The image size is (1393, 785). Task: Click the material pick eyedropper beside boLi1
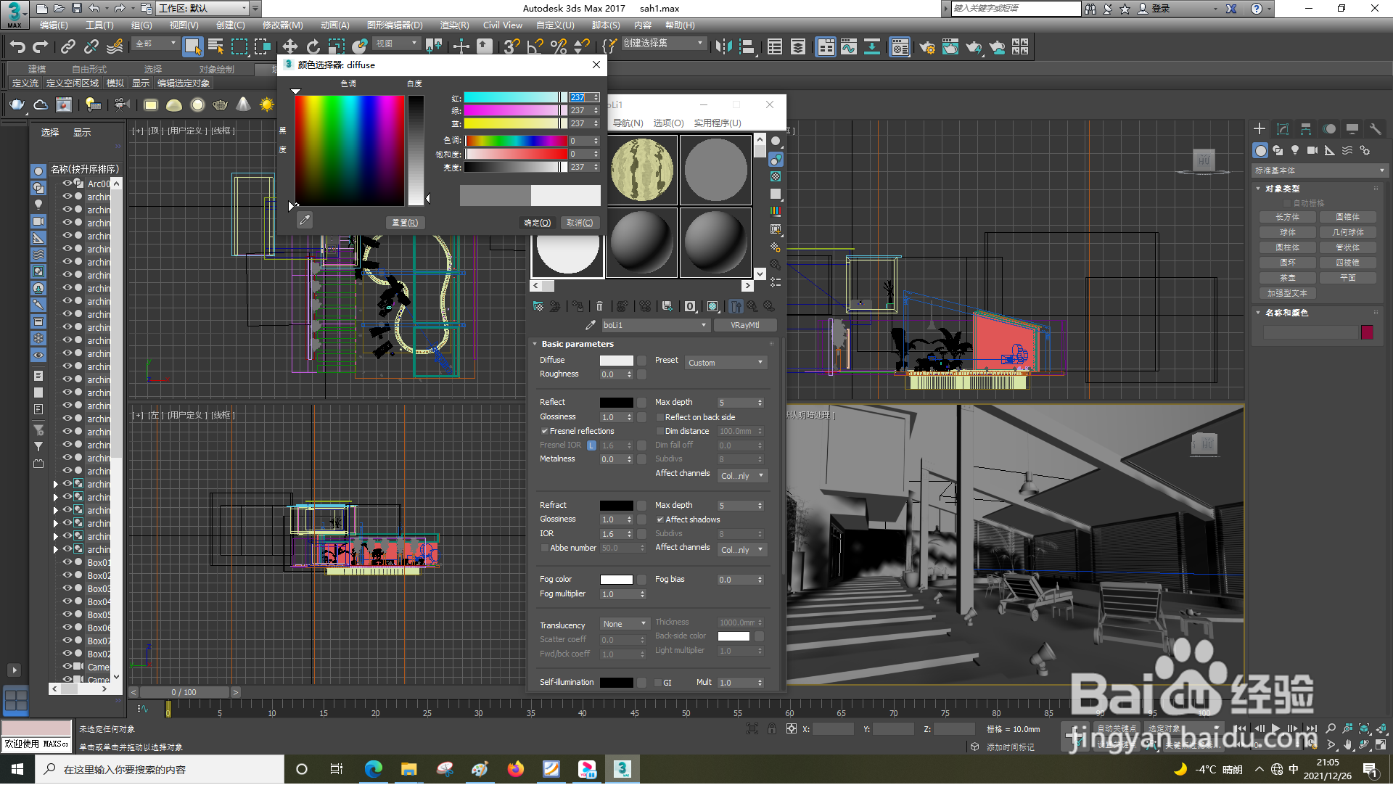[590, 325]
